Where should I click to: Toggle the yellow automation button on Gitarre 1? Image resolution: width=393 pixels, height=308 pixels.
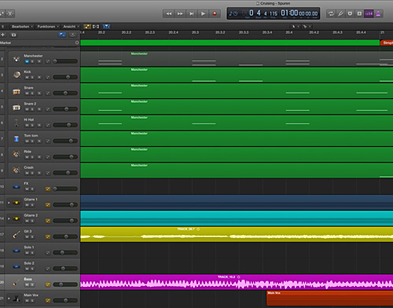pos(48,205)
